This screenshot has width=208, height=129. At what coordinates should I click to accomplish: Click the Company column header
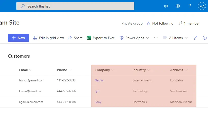[102, 70]
